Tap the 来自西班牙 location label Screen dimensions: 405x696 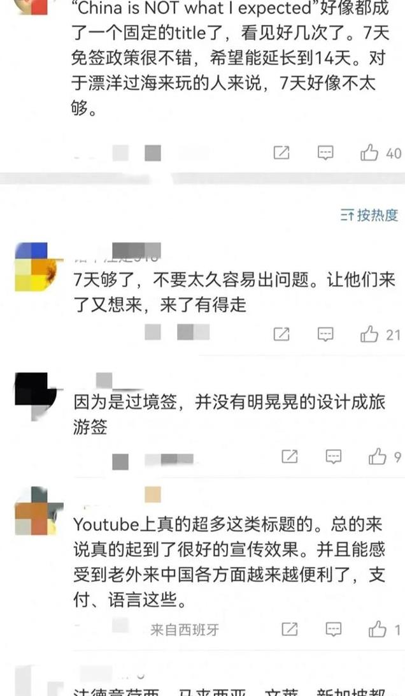184,630
